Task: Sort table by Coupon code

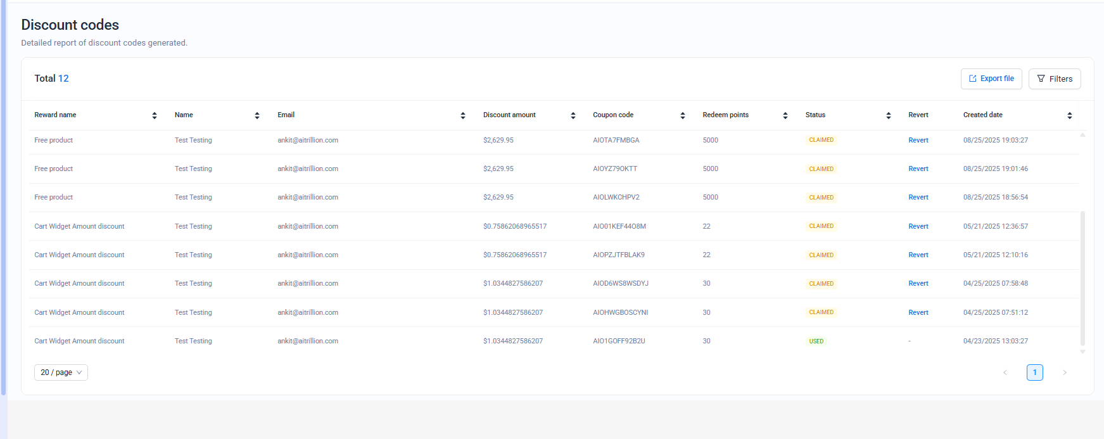Action: tap(683, 115)
